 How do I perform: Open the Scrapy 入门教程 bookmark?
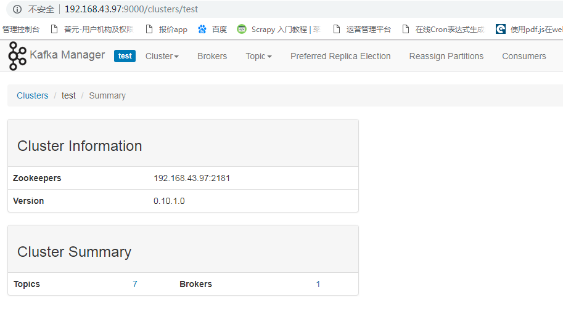tap(279, 30)
